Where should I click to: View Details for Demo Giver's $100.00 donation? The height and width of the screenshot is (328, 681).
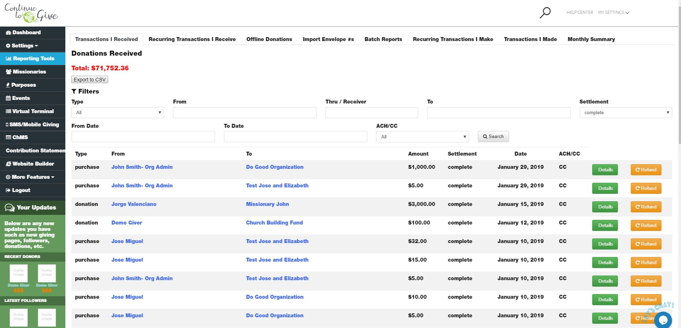point(605,226)
